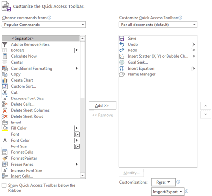Screen dimensions: 212x196
Task: Select the Format Painter brush icon
Action: click(5, 158)
